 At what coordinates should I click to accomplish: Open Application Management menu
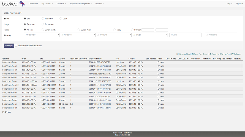81,4
